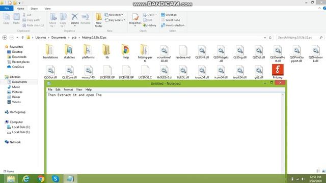Open the help folder
Screen dimensions: 326x183
pos(126,51)
